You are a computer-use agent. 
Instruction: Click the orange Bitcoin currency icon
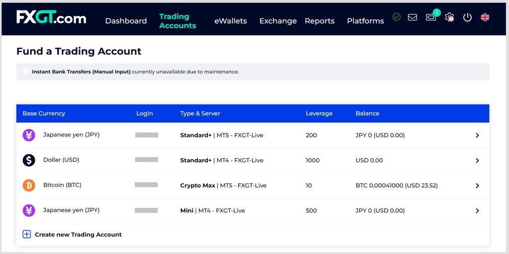[29, 186]
